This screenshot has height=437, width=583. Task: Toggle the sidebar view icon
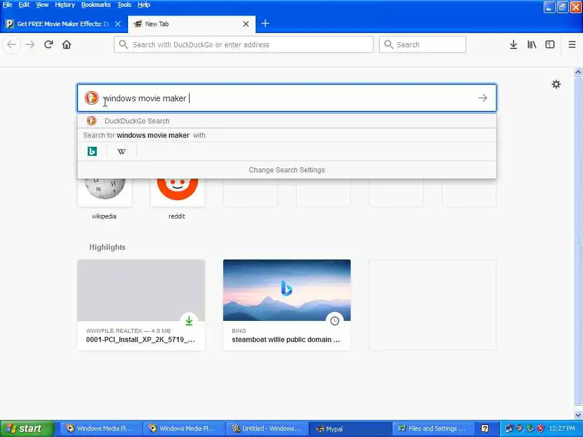550,44
